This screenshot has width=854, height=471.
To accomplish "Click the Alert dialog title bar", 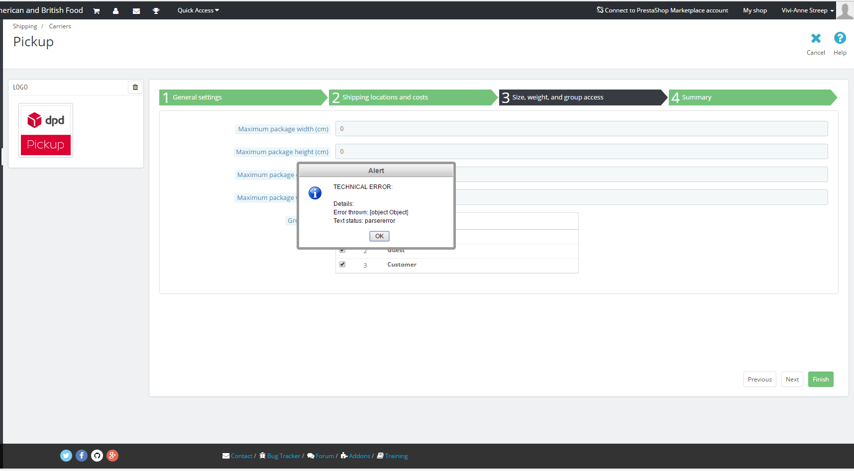I will (376, 171).
